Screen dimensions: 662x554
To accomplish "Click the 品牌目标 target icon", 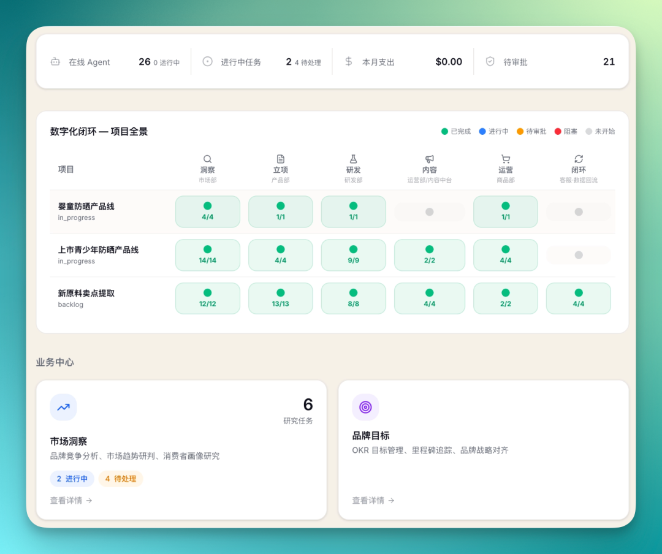I will click(x=365, y=407).
